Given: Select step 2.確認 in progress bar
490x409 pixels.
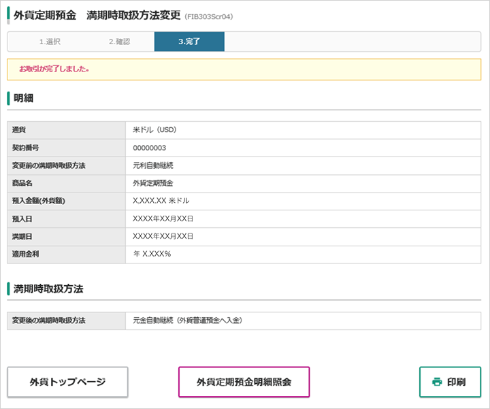Looking at the screenshot, I should click(x=119, y=42).
